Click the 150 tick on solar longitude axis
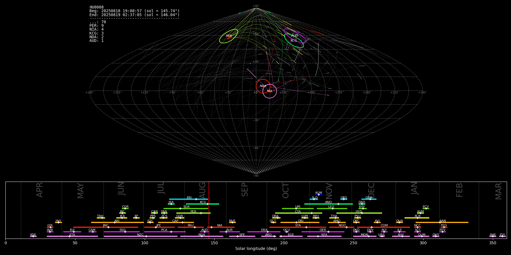Viewport: 511px width, 255px height. tap(214, 243)
